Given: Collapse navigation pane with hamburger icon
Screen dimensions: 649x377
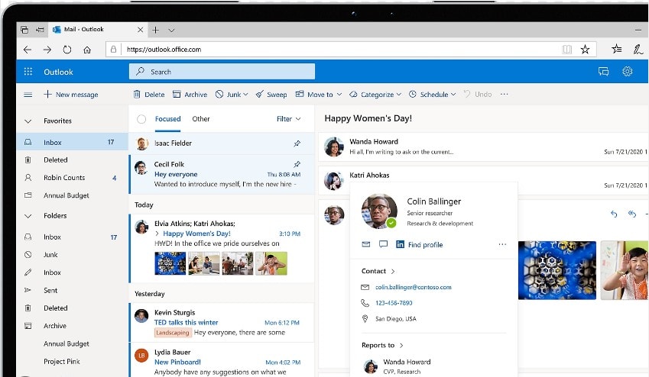Looking at the screenshot, I should [28, 95].
